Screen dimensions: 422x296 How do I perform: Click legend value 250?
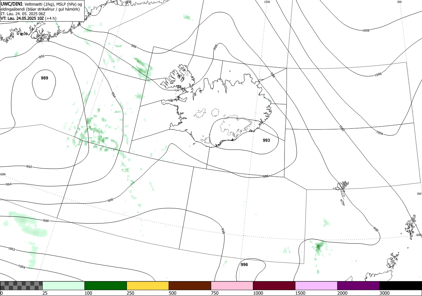point(130,293)
